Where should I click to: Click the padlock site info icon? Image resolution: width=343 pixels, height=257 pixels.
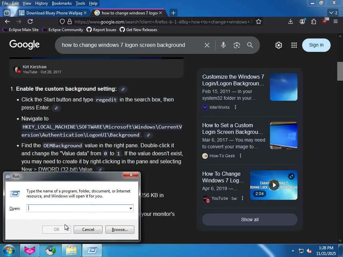[70, 21]
